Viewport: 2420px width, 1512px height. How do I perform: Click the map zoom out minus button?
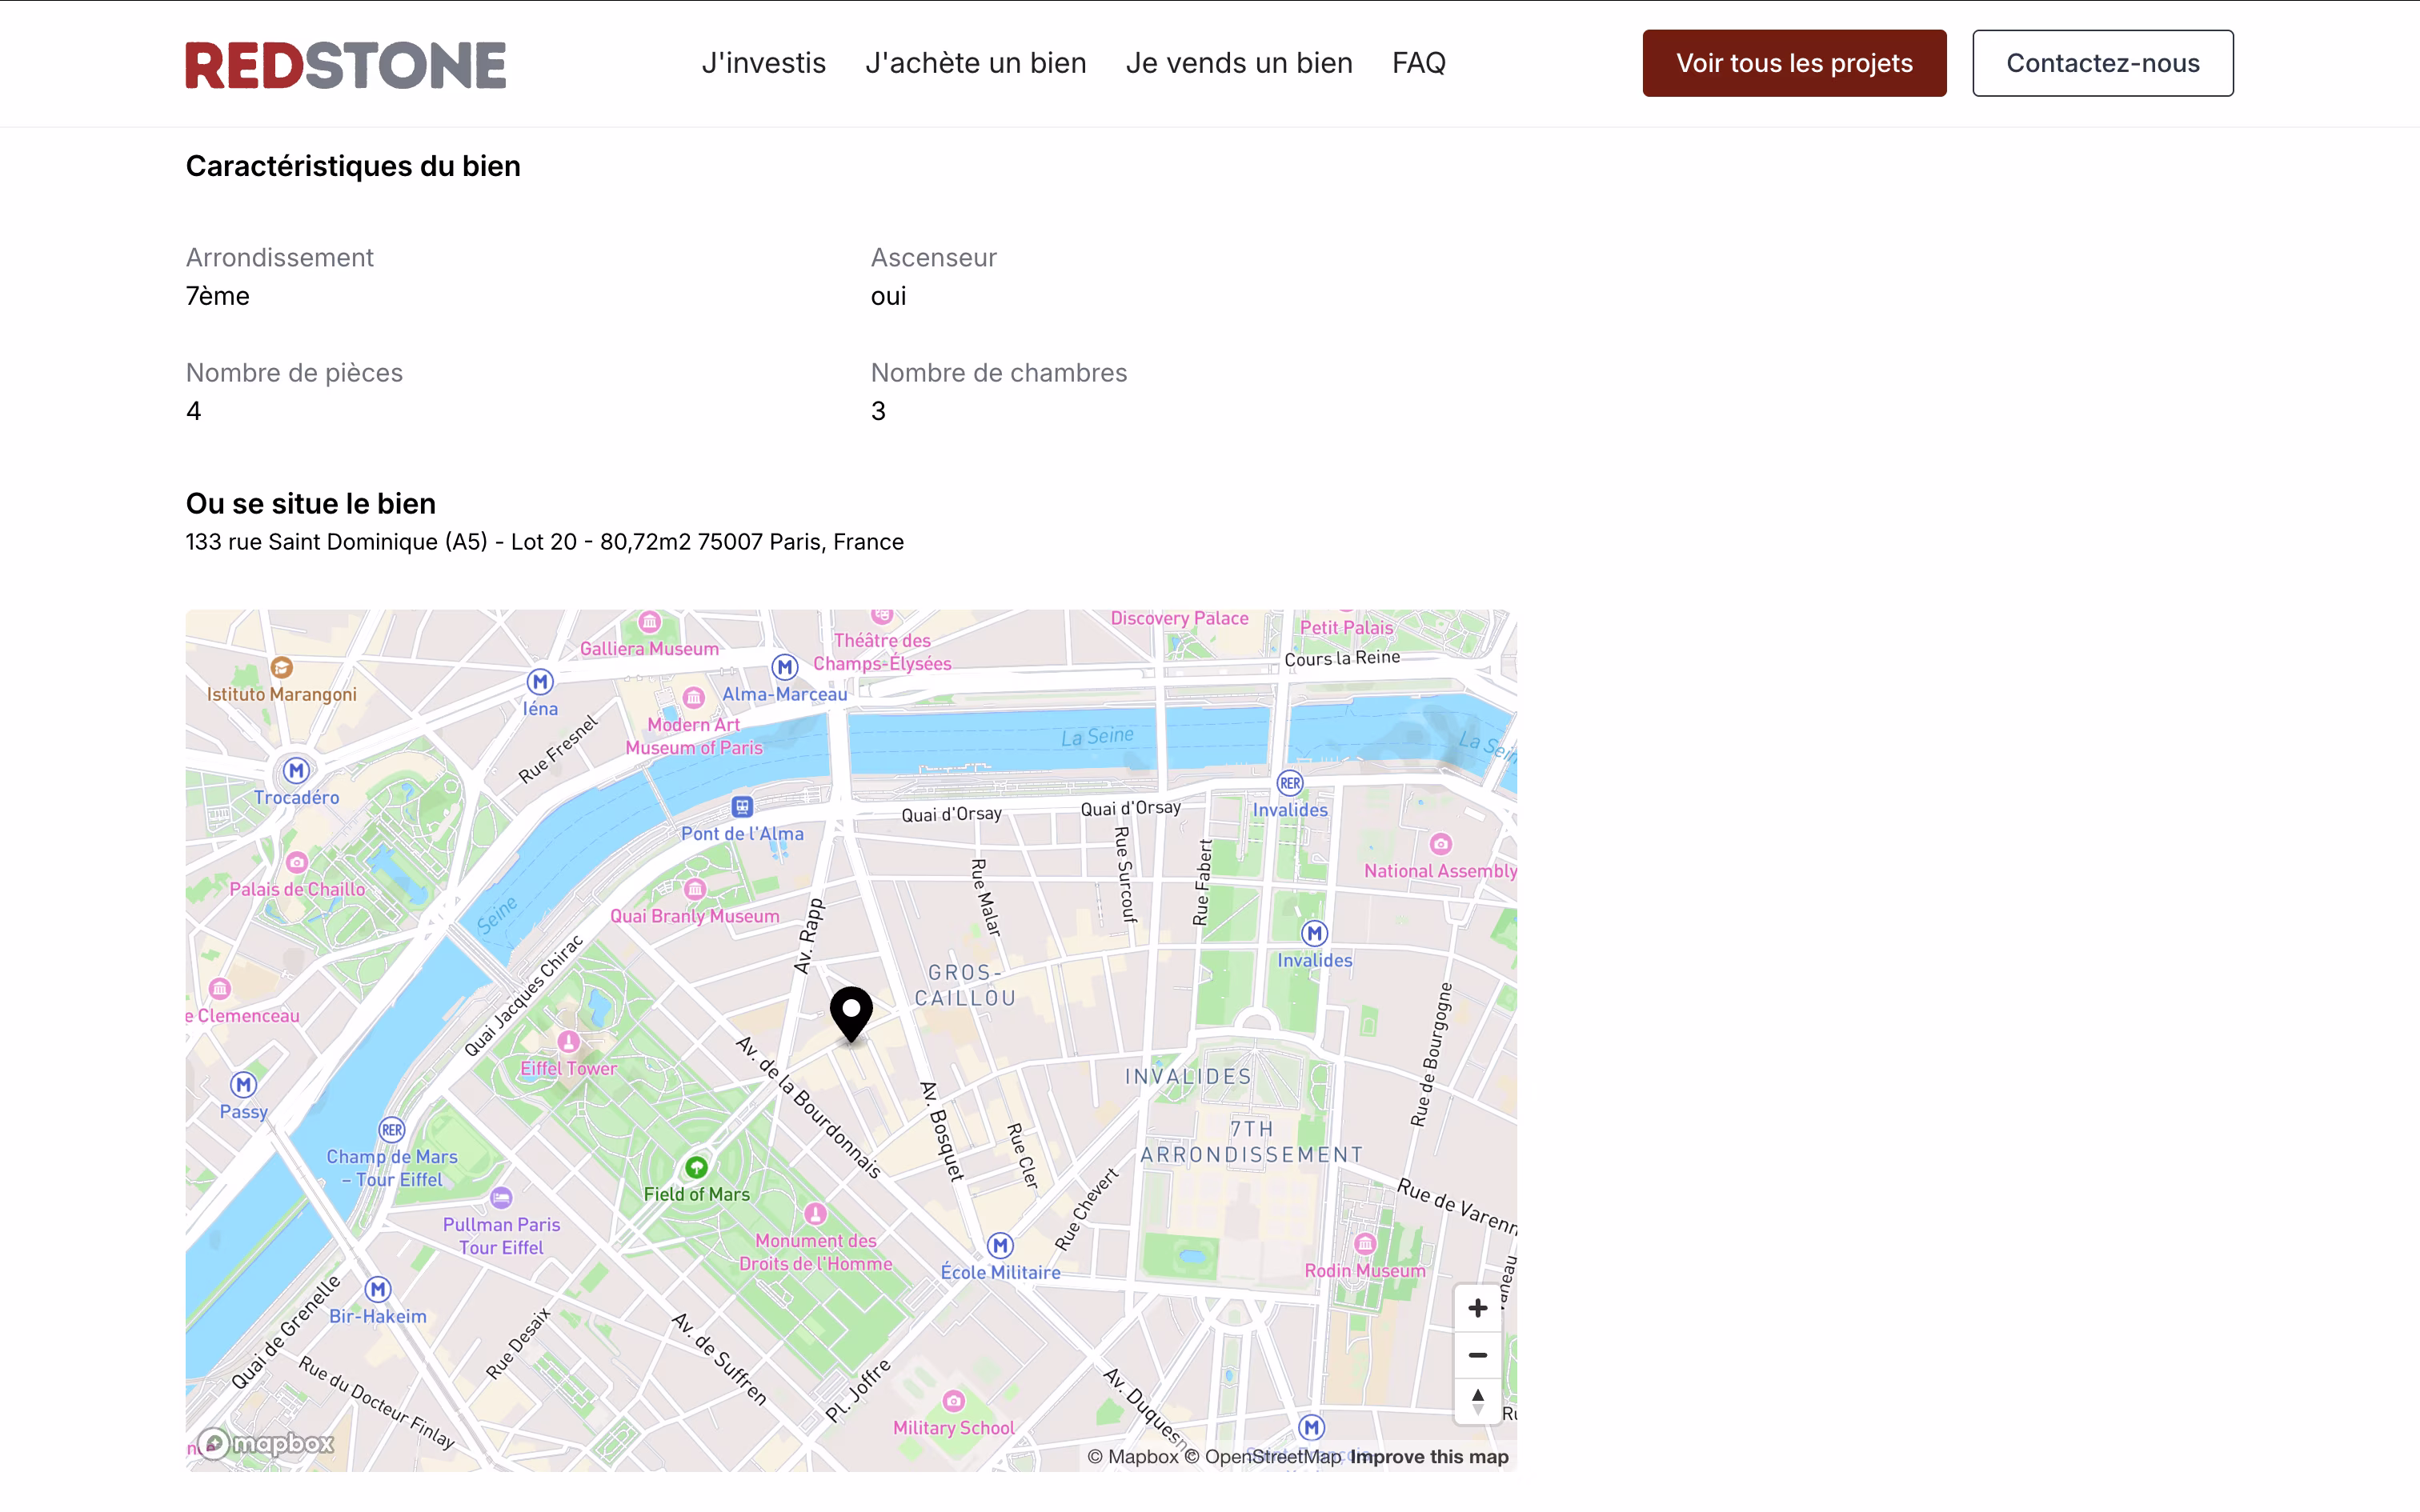pos(1477,1355)
